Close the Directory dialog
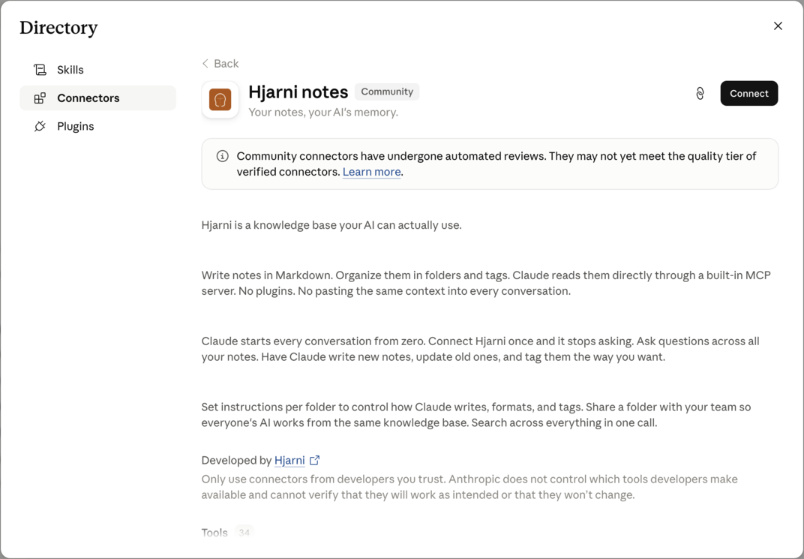 778,26
